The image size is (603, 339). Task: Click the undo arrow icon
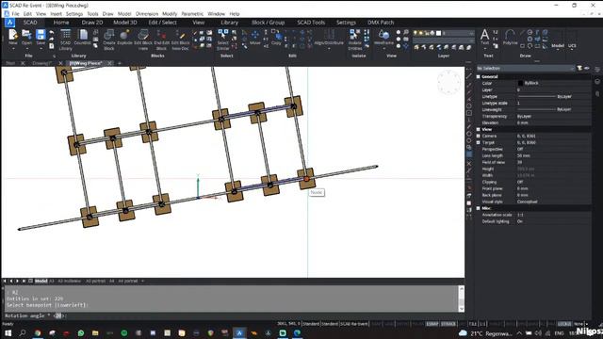point(52,33)
